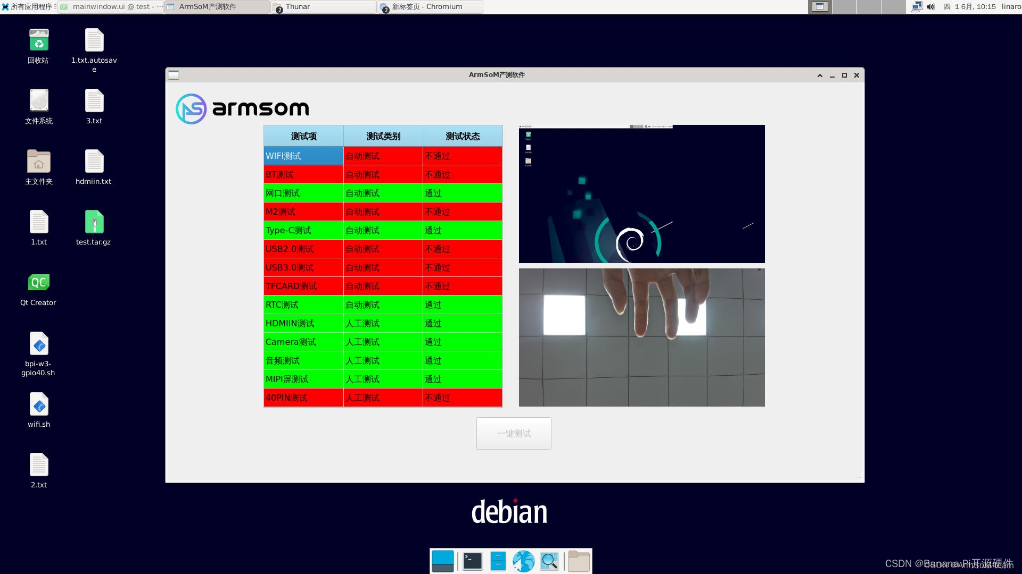Open window menu icon in ArmSoM titlebar
This screenshot has height=574, width=1022.
click(x=174, y=75)
